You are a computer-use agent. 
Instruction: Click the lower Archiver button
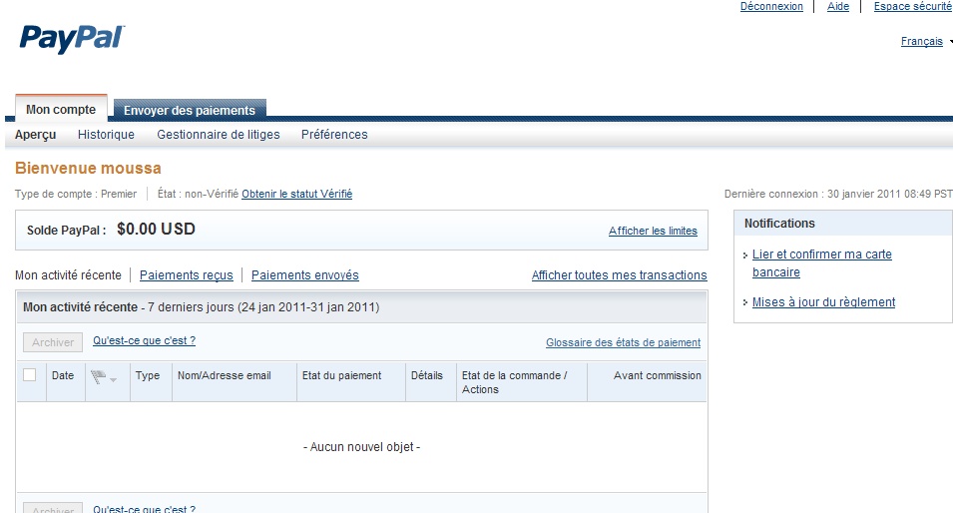[53, 508]
